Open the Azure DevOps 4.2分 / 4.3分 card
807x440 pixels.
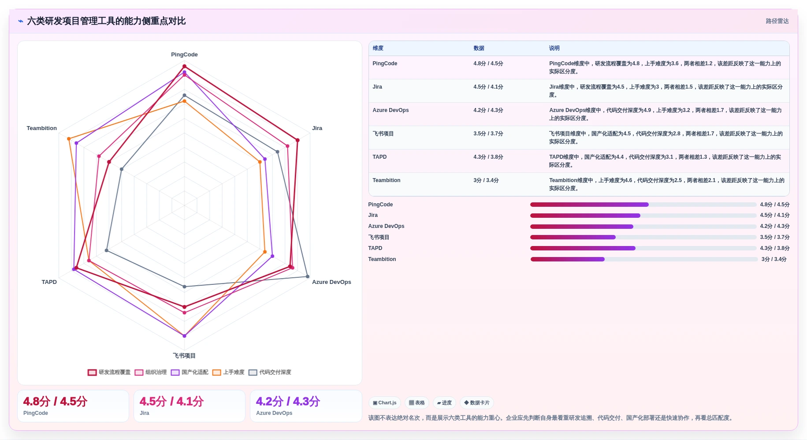click(306, 406)
